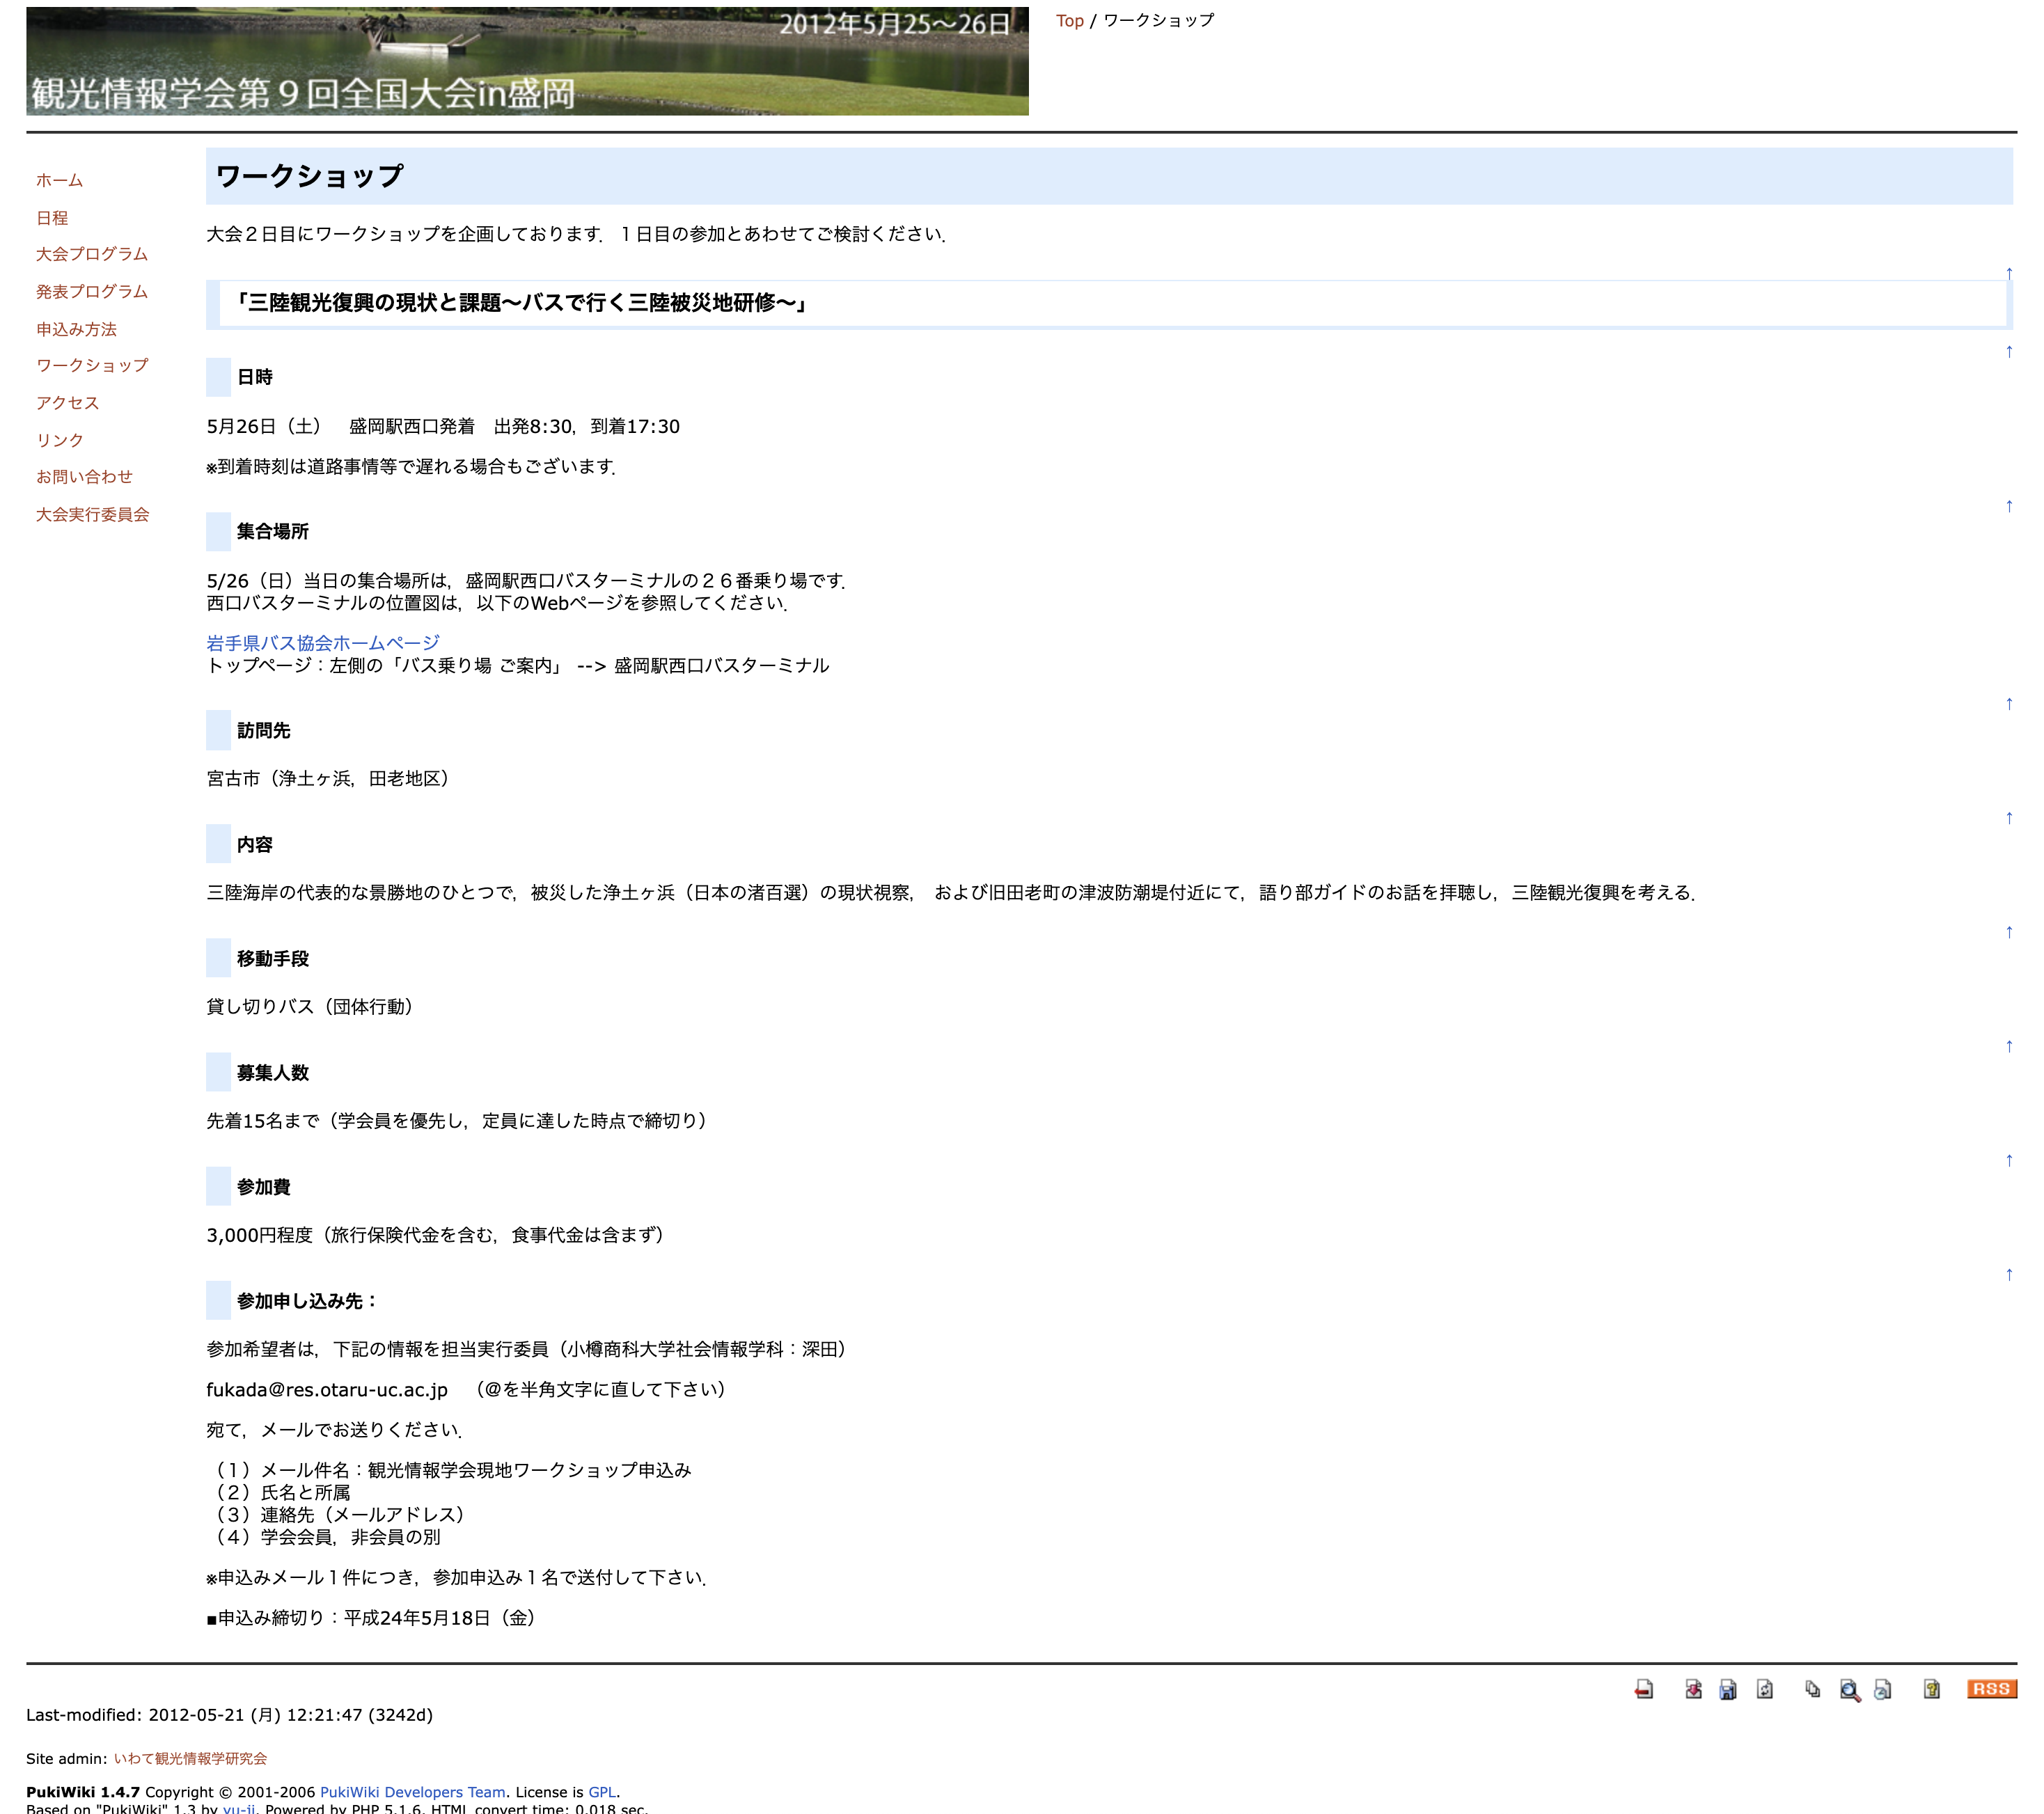Click the 移動手段 section heading

272,958
